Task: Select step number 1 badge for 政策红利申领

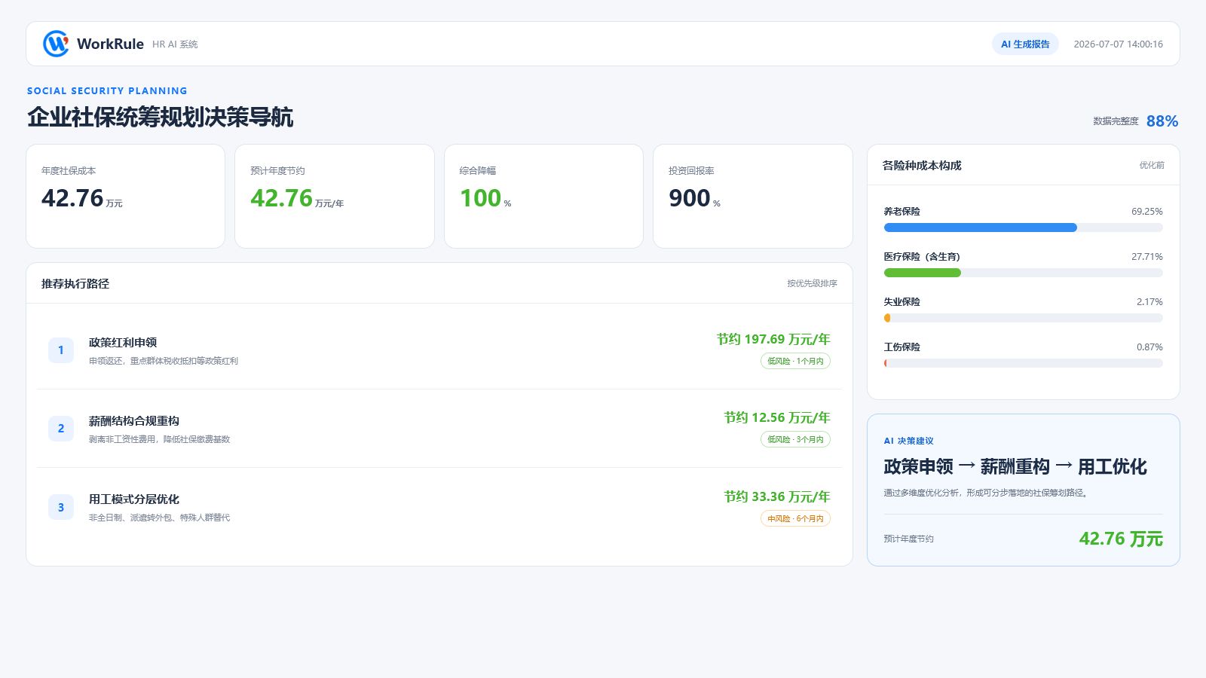Action: [61, 350]
